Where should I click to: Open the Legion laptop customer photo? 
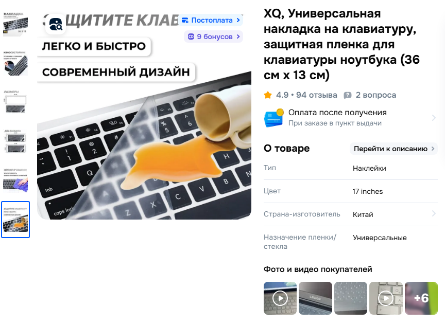tap(315, 298)
